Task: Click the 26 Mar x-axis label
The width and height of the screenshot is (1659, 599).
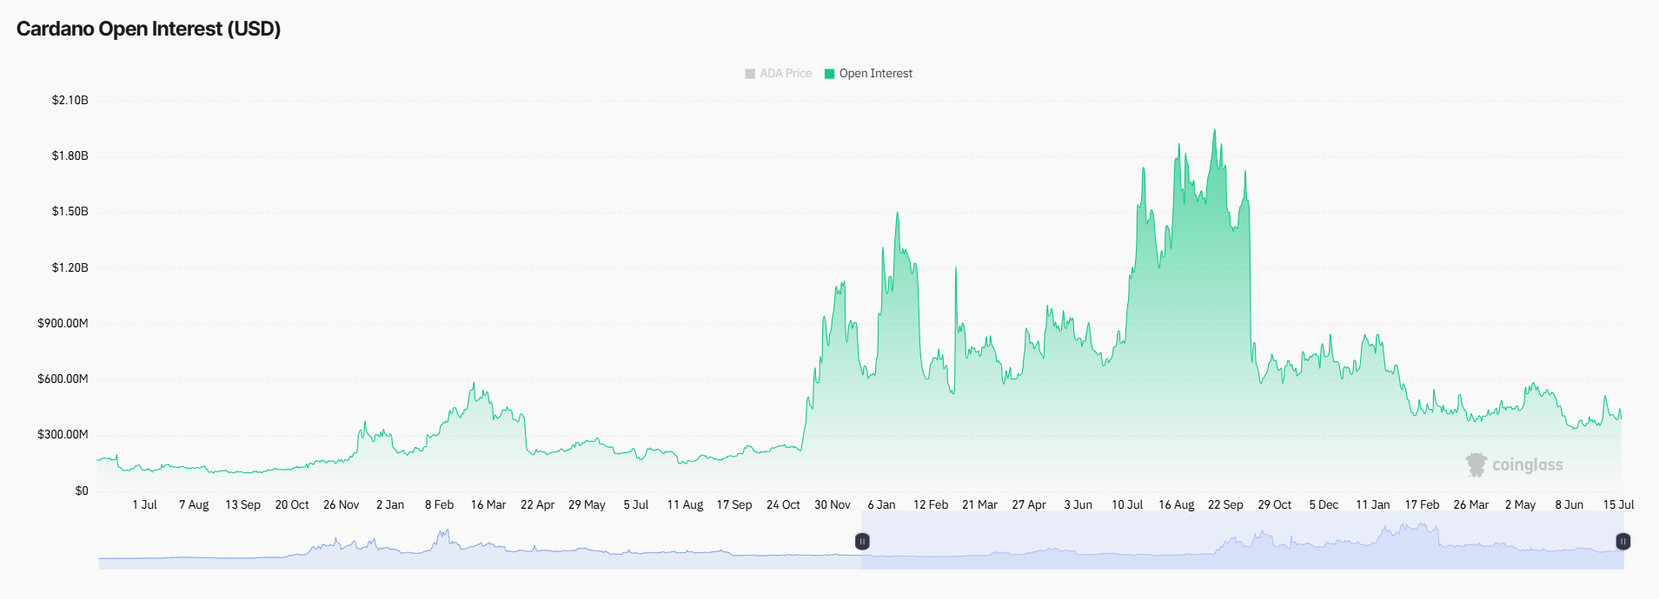Action: (x=1470, y=505)
